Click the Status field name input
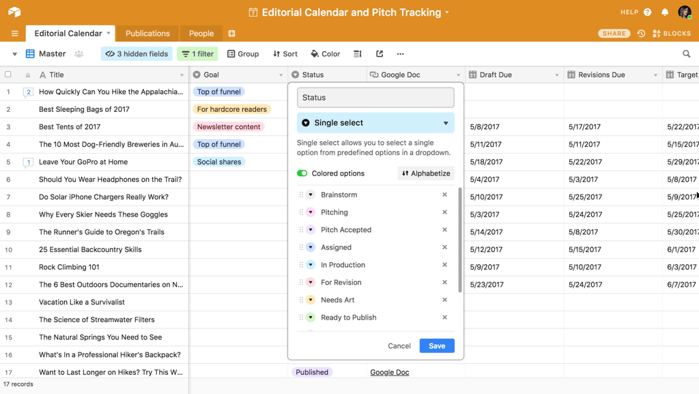This screenshot has height=394, width=699. [375, 97]
